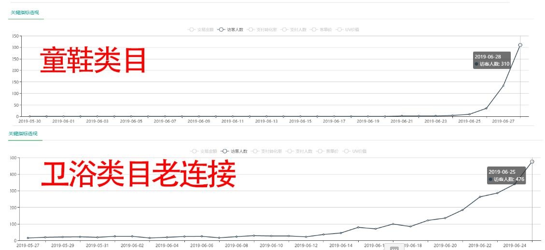Select the 2019-06-18 data point in lower chart
This screenshot has width=545, height=250.
[410, 226]
